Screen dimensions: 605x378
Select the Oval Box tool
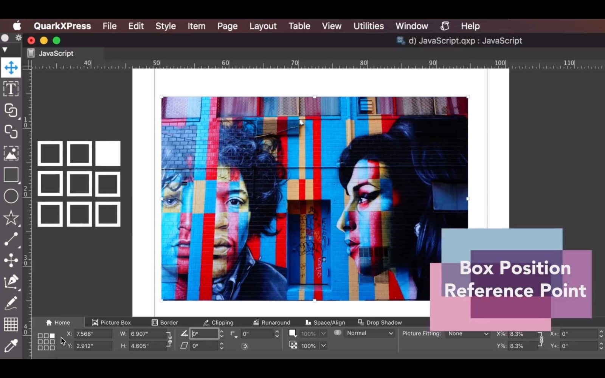point(11,196)
